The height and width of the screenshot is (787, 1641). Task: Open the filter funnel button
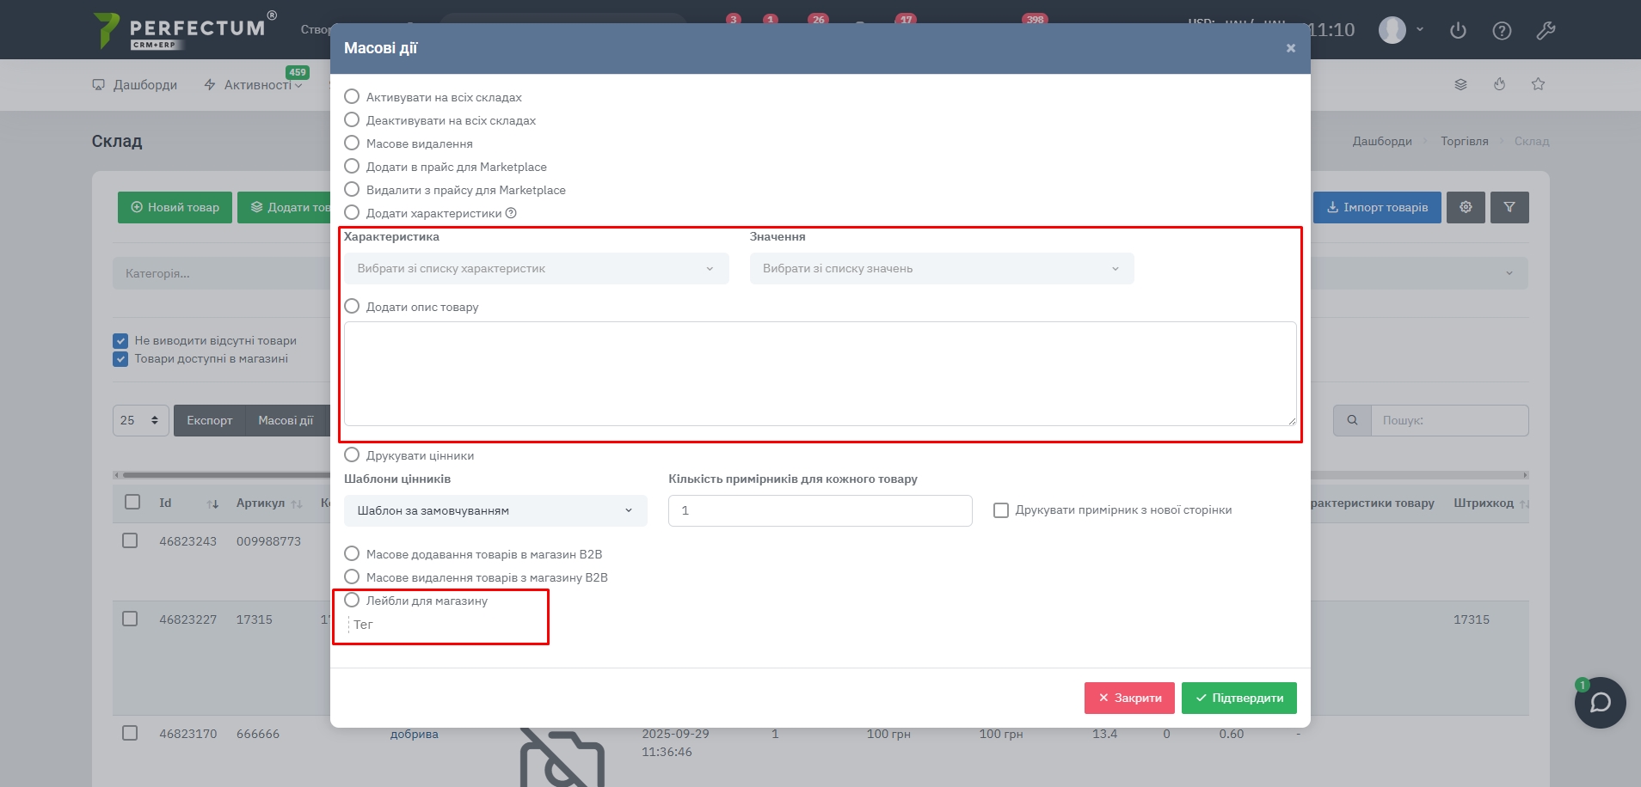tap(1509, 207)
